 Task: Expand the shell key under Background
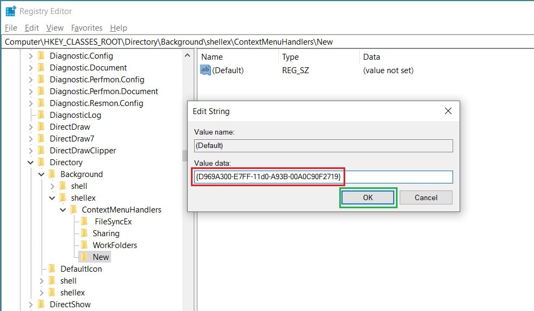point(52,186)
